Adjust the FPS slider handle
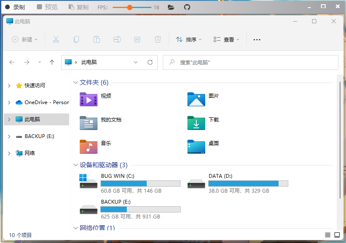This screenshot has height=243, width=346. coord(130,8)
